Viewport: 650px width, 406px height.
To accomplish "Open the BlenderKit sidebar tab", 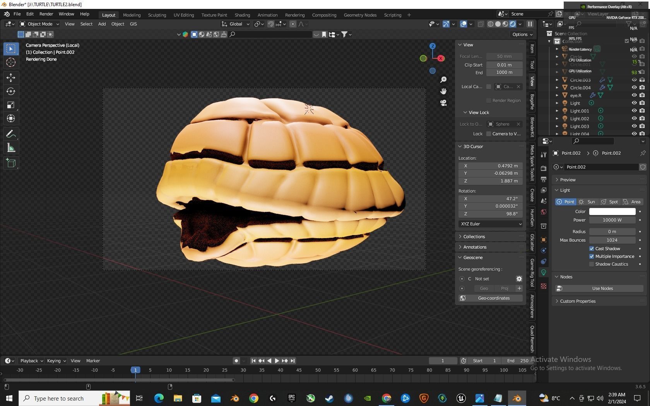I will [532, 127].
